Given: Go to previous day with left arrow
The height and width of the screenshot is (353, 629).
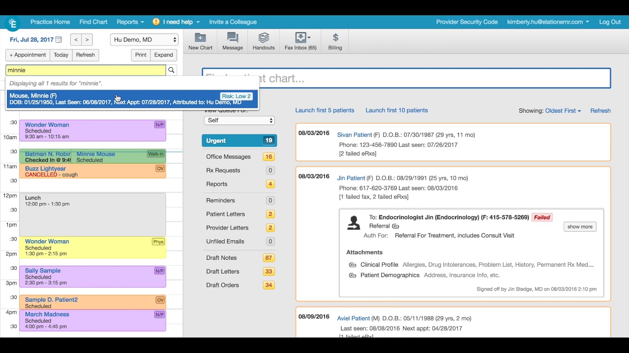Looking at the screenshot, I should point(76,40).
